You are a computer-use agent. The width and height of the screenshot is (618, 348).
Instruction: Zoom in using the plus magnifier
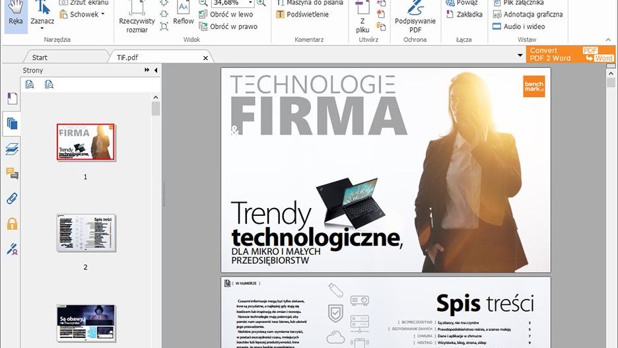click(261, 3)
